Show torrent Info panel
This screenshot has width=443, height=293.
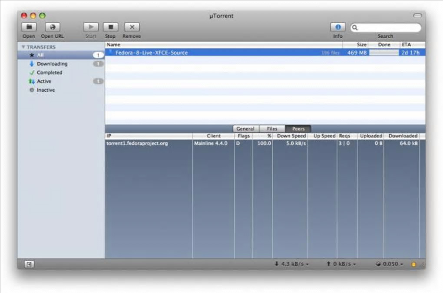pos(338,27)
